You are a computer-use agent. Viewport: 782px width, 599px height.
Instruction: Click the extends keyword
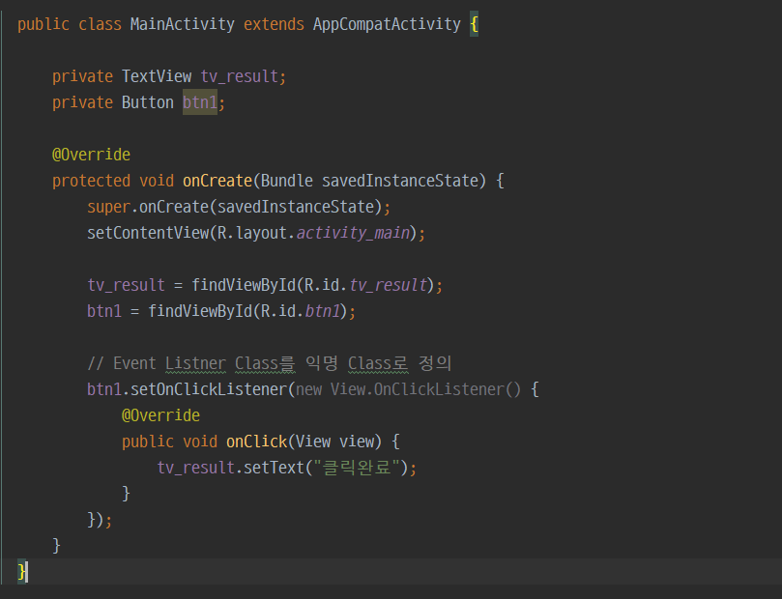tap(274, 24)
